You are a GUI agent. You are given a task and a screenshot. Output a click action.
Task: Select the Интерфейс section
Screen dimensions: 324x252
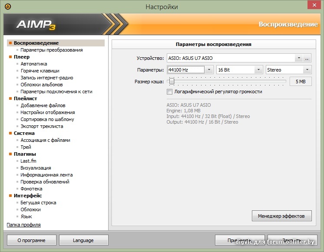pyautogui.click(x=28, y=196)
